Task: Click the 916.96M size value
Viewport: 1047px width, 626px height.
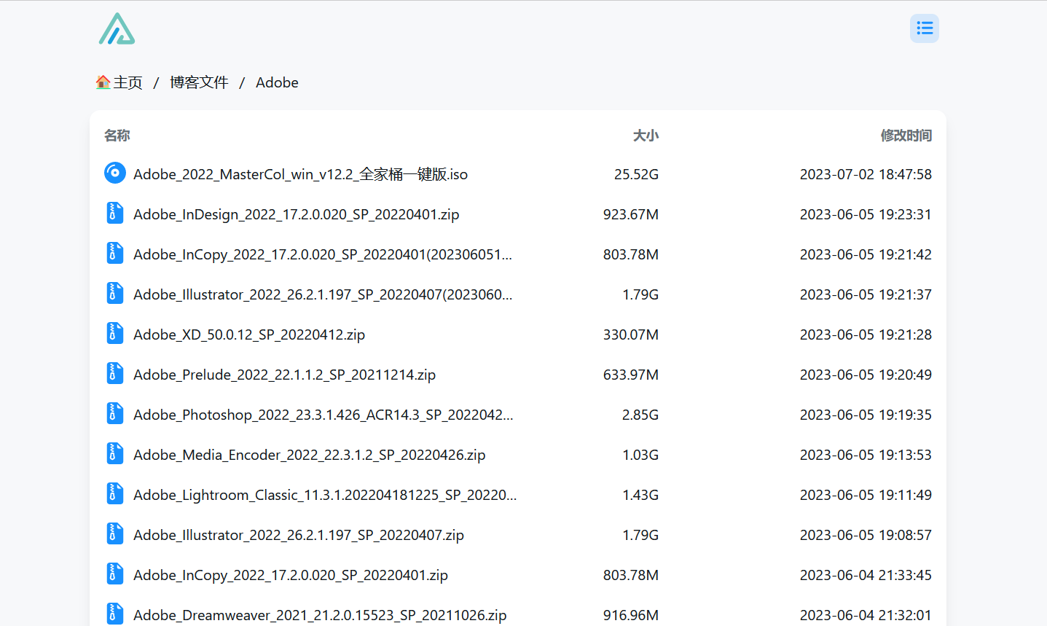Action: [x=631, y=615]
